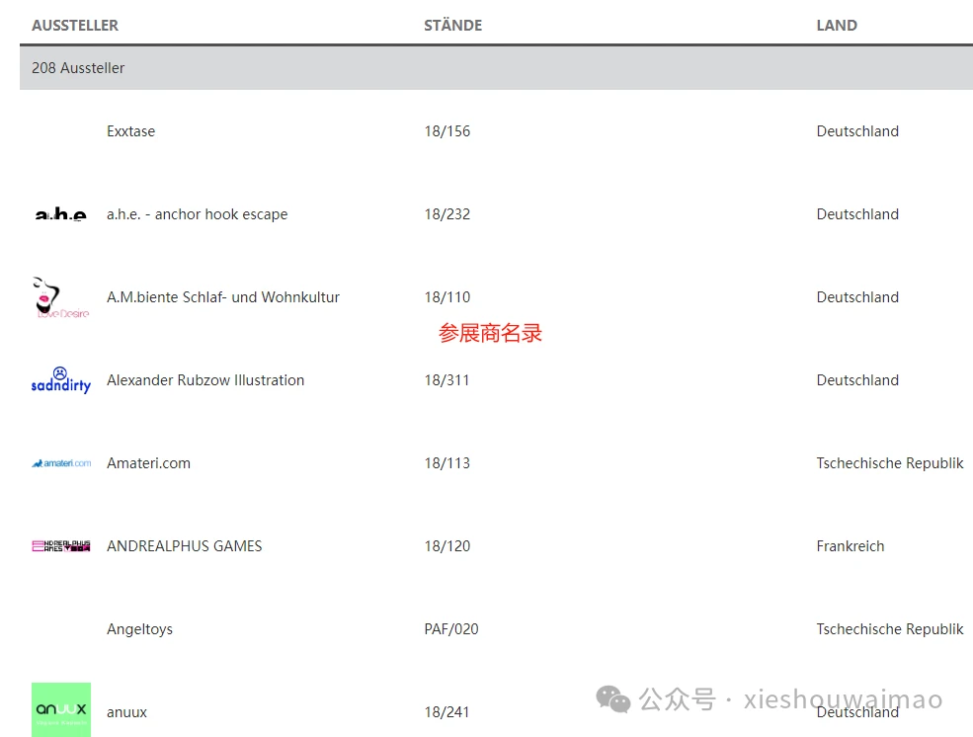This screenshot has height=737, width=973.
Task: Click stand number PAF/020
Action: 451,629
